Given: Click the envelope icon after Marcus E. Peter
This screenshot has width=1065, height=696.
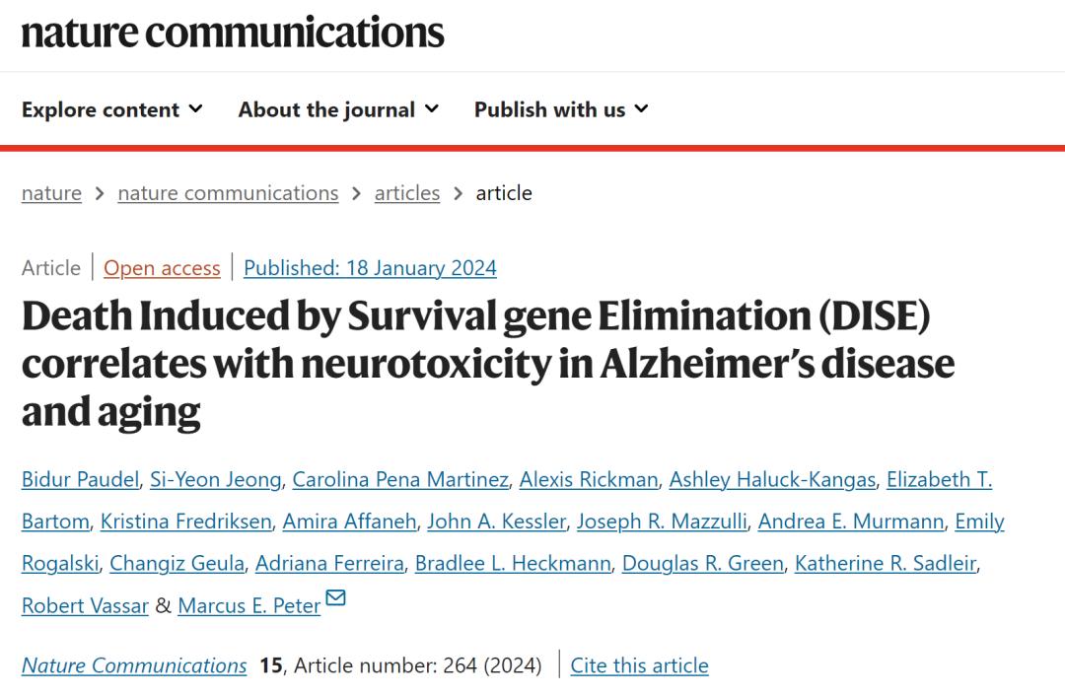Looking at the screenshot, I should pos(335,598).
